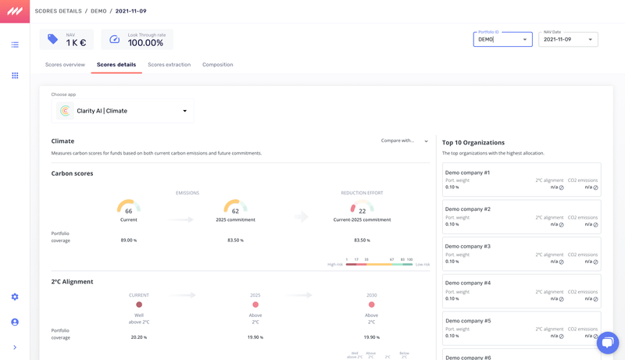The width and height of the screenshot is (625, 360).
Task: Click the risk scale color bar
Action: [379, 265]
